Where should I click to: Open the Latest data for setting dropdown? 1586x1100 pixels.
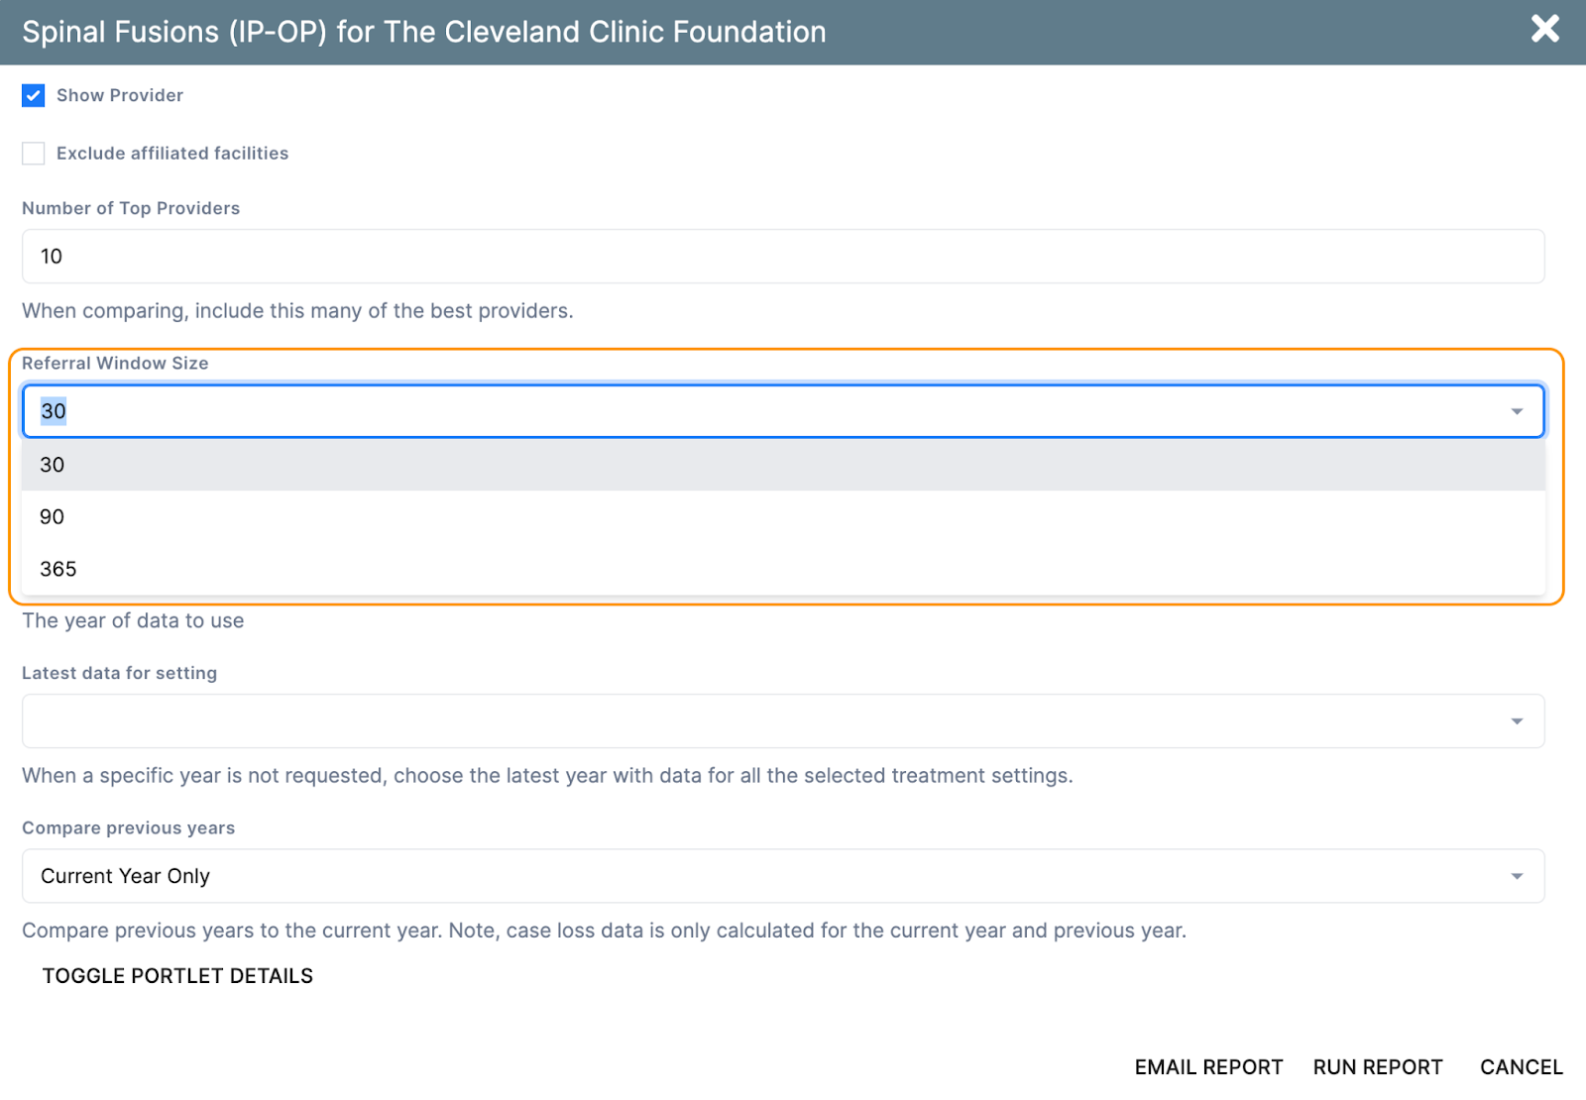click(x=783, y=721)
